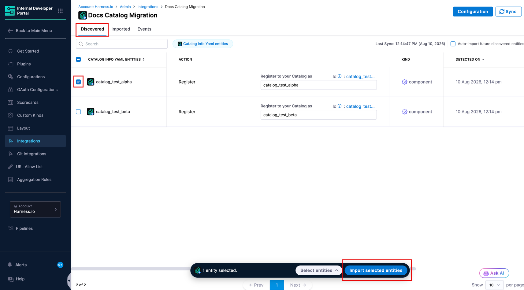Open Aggregation Rules page
The width and height of the screenshot is (524, 290).
click(34, 180)
